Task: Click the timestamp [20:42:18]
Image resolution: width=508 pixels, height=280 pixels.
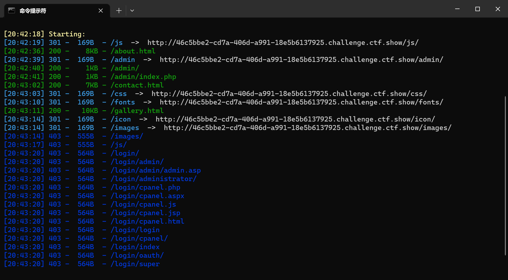Action: click(24, 34)
